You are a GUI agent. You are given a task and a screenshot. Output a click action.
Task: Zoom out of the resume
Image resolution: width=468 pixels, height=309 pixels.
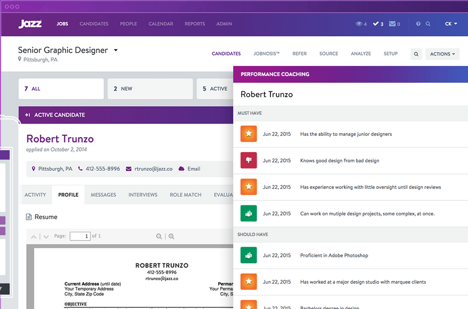159,236
